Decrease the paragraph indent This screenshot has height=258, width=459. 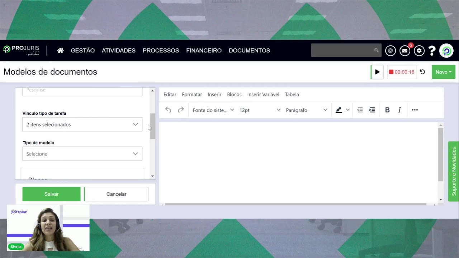pyautogui.click(x=360, y=110)
